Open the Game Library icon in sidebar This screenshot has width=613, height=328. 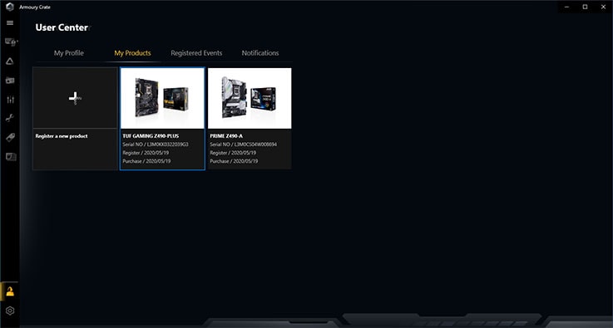point(10,81)
